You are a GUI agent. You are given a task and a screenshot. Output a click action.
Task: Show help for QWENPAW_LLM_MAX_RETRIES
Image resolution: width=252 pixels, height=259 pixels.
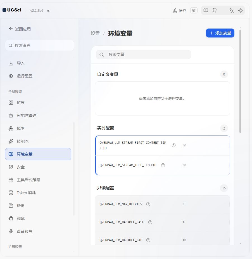[x=148, y=204]
